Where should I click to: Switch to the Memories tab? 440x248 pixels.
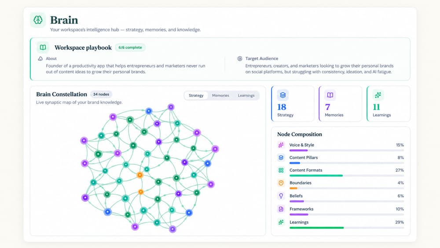[x=220, y=96]
